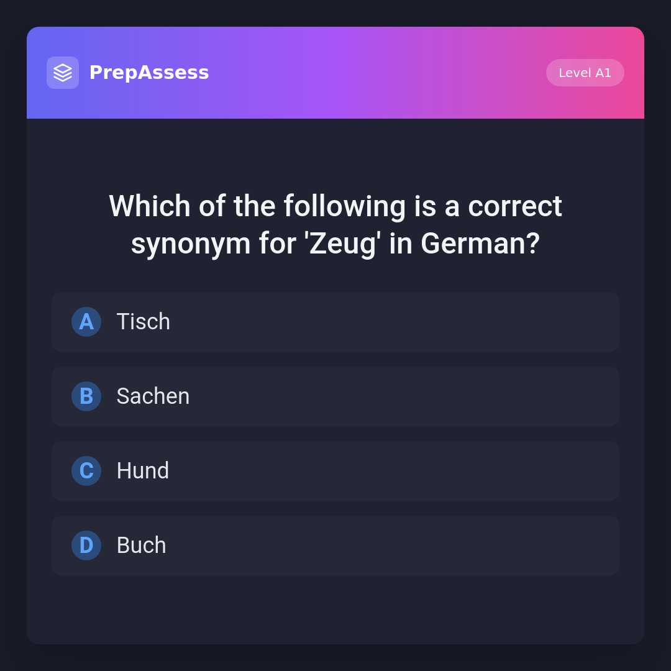
Task: Click the Level A1 badge
Action: pos(585,73)
